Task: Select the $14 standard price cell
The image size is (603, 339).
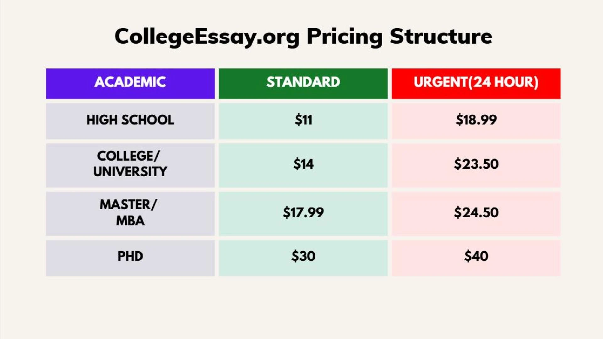Action: click(303, 165)
